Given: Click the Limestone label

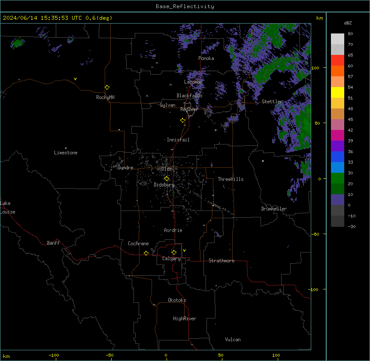Looking at the screenshot, I should [x=66, y=153].
